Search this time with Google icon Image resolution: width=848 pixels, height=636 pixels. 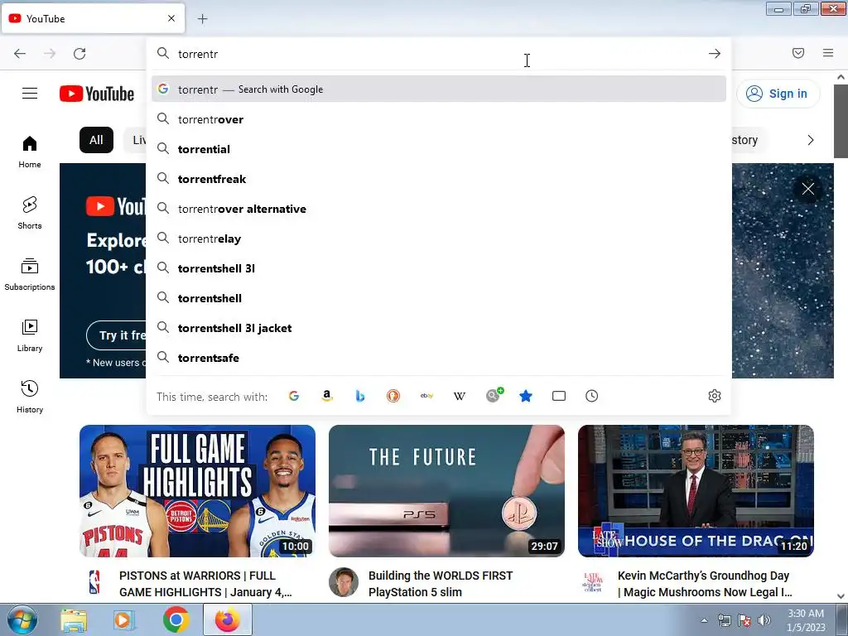[x=294, y=396]
